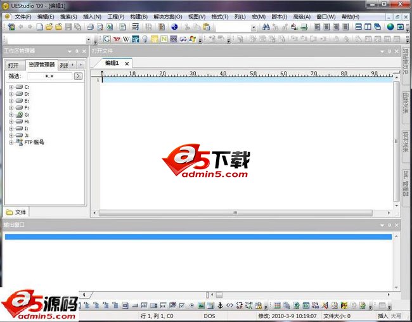
Task: Click the green N icon in the search toolbar
Action: pyautogui.click(x=164, y=39)
